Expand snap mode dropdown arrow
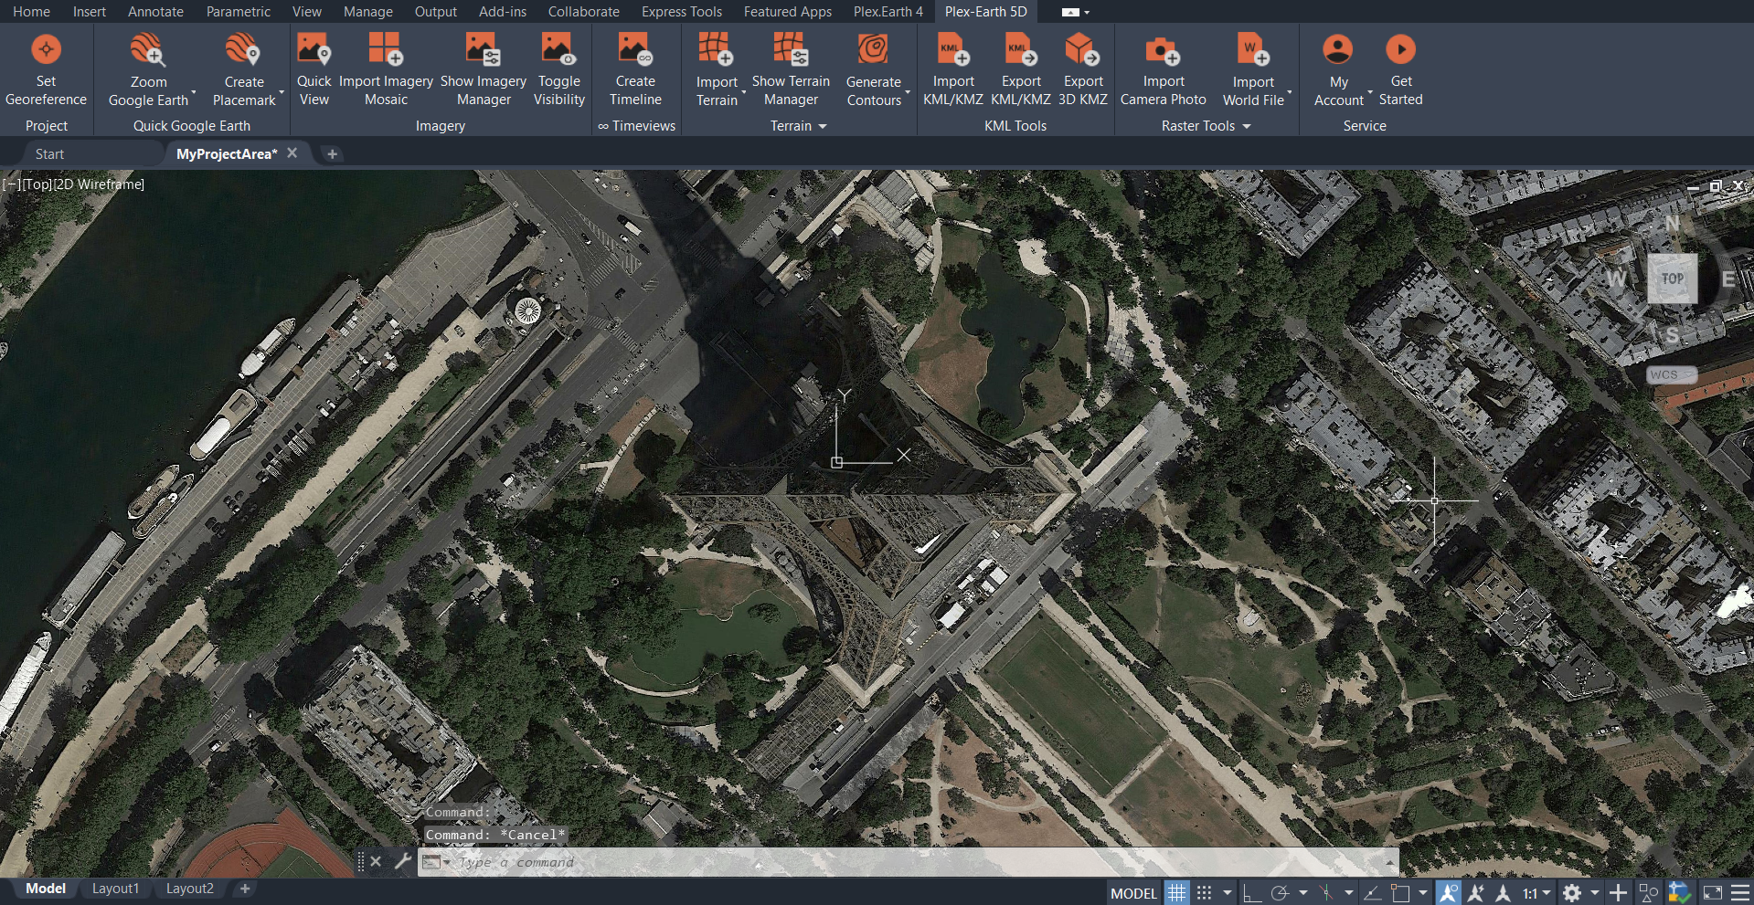 point(1228,893)
